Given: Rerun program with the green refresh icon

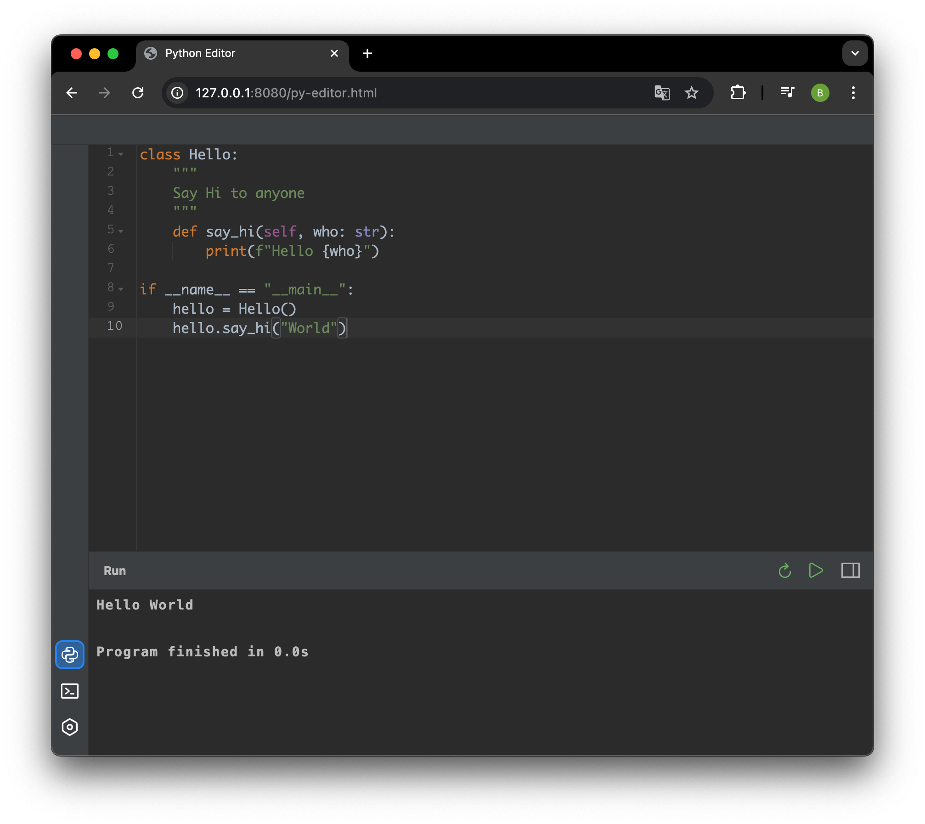Looking at the screenshot, I should [785, 570].
